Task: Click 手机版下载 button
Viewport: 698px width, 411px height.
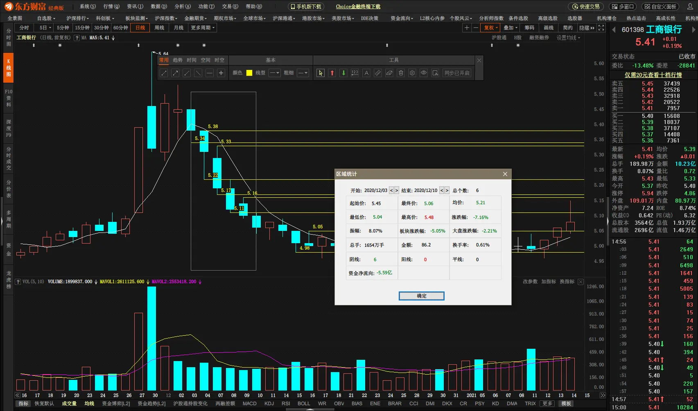Action: click(306, 7)
